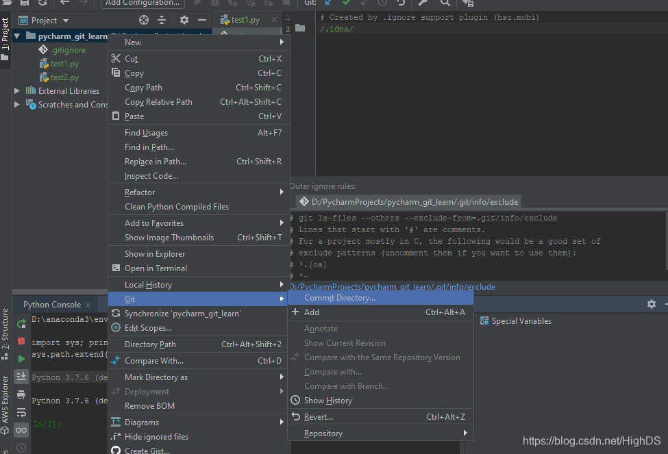Viewport: 668px width, 454px height.
Task: Click Commit Directory... in Git submenu
Action: coord(380,298)
